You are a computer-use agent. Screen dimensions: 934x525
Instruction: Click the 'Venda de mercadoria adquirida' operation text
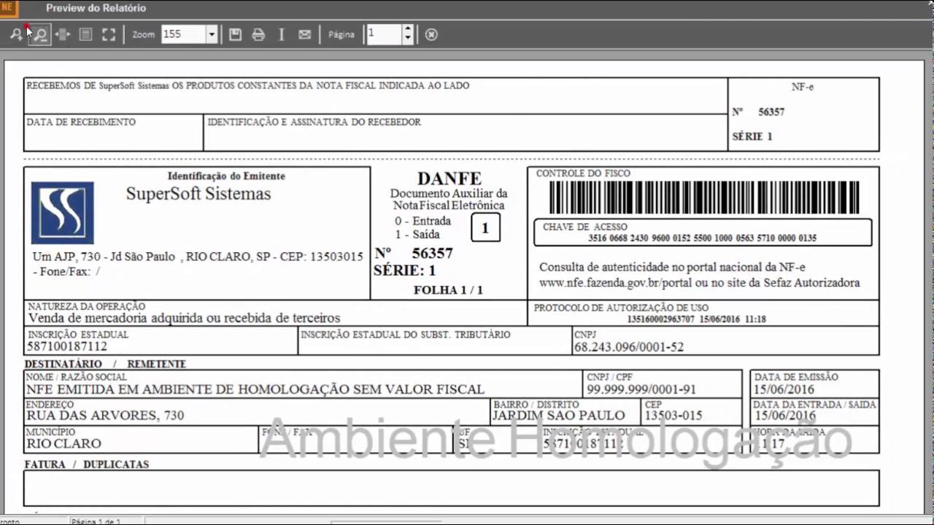(x=184, y=318)
